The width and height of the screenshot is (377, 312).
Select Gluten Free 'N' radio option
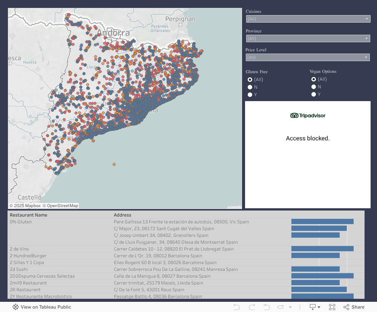tap(250, 87)
